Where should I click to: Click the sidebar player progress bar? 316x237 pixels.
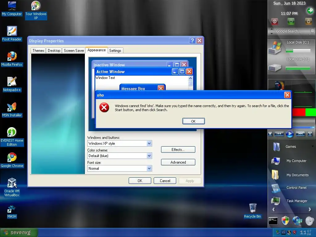[x=303, y=127]
